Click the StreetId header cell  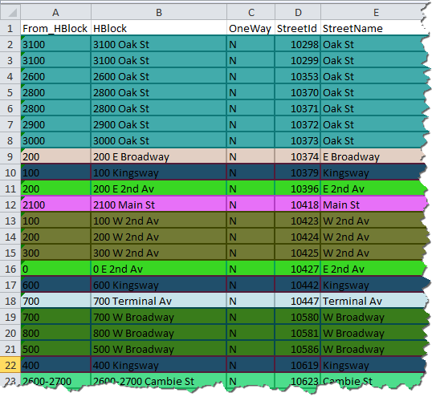pyautogui.click(x=298, y=28)
